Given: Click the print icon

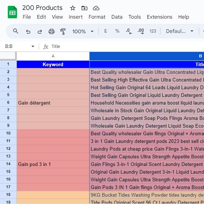Looking at the screenshot, I should click(52, 31).
